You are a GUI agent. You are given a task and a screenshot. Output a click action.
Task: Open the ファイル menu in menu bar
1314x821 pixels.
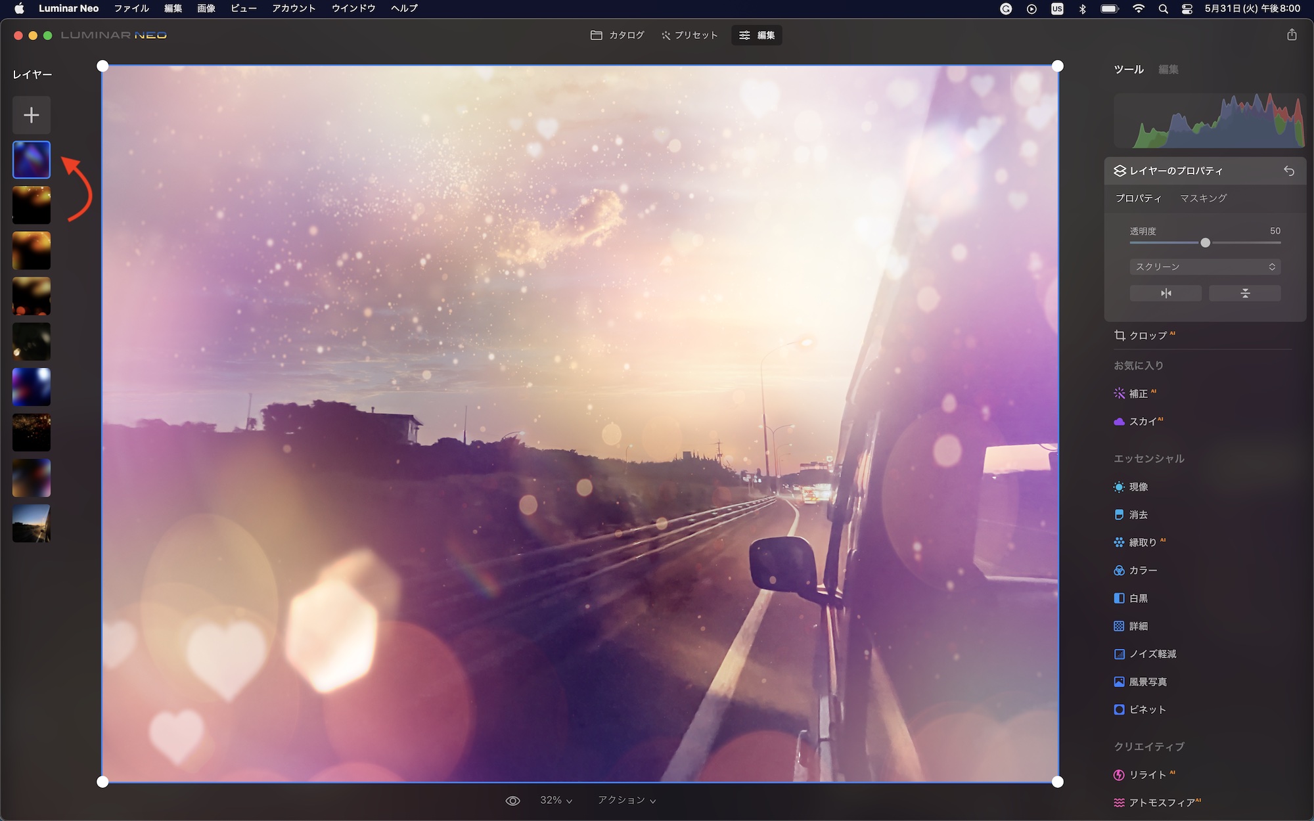[x=131, y=9]
